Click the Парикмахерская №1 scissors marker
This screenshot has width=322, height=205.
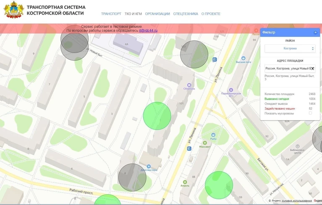point(231,90)
